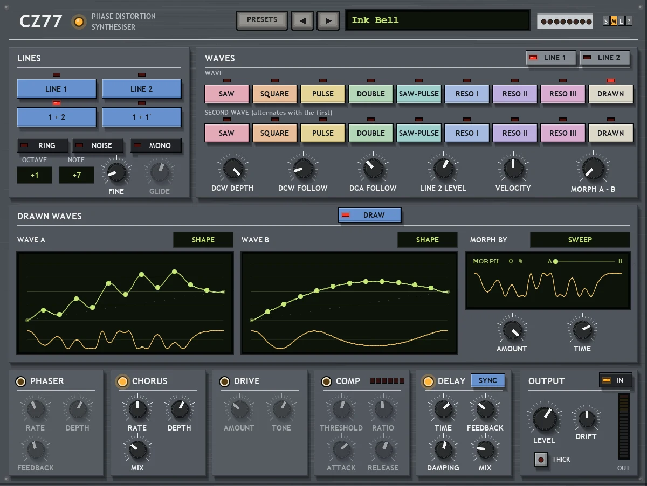Click the MORPH A - B knob
Image resolution: width=647 pixels, height=486 pixels.
tap(593, 169)
